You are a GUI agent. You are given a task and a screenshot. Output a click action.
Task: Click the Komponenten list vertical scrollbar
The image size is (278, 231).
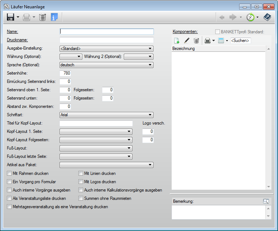269,118
